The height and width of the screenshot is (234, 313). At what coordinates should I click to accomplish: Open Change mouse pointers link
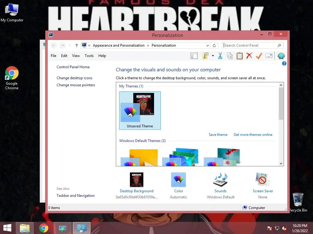coord(76,85)
